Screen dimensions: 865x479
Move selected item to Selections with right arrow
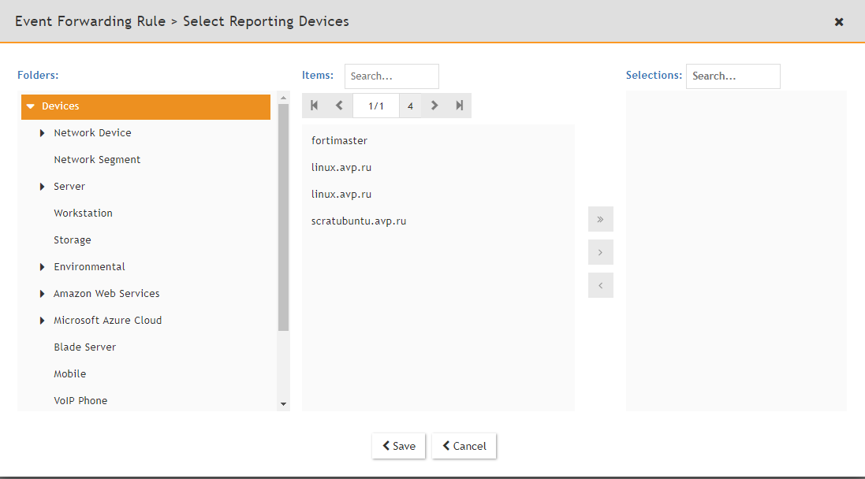click(x=600, y=252)
